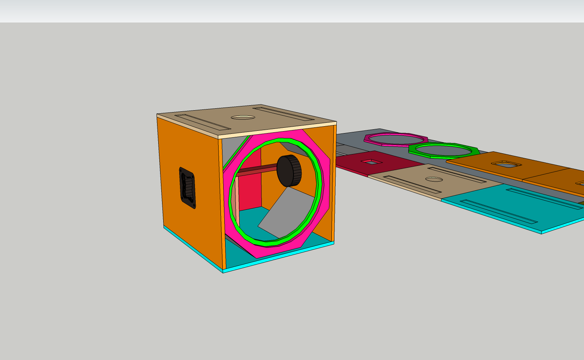Click the dark red brace bar inside the box
Viewport: 584px width, 360px height.
(256, 170)
